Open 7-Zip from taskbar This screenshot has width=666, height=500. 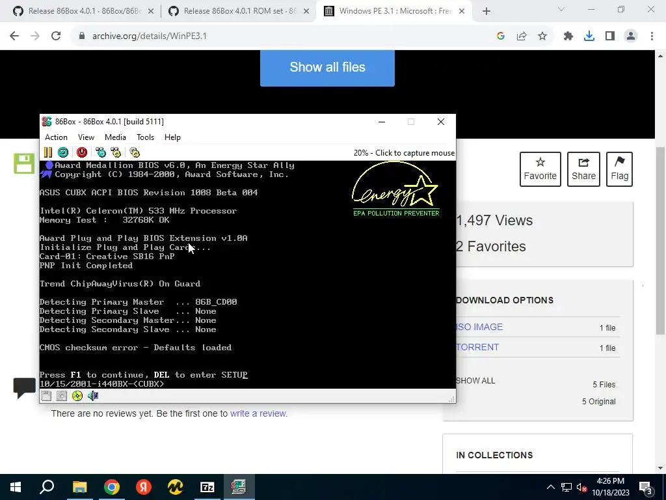(x=207, y=487)
